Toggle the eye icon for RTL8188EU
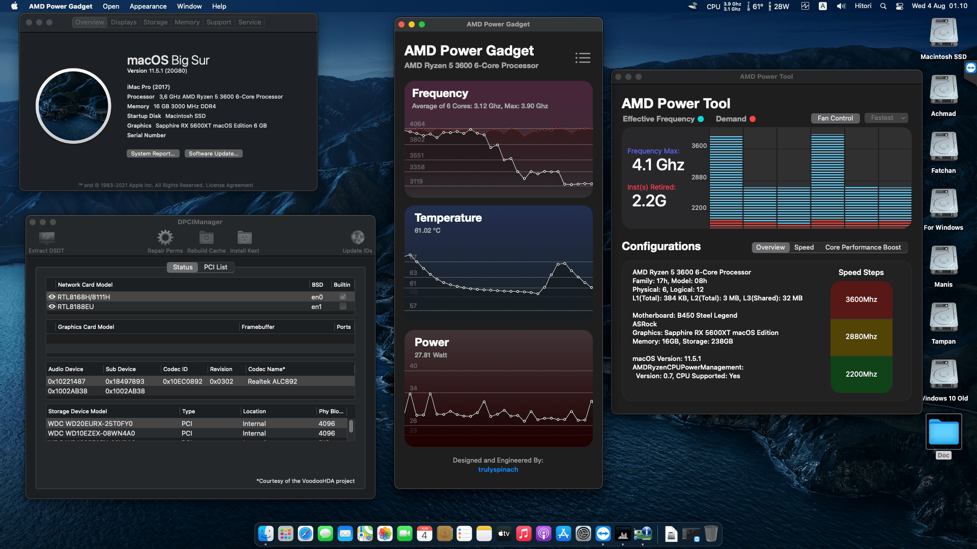The image size is (977, 549). click(52, 307)
